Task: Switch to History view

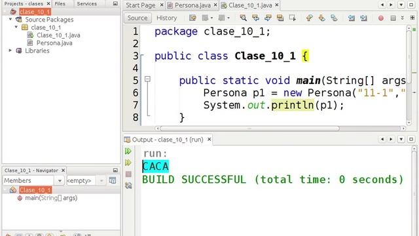Action: coord(166,18)
